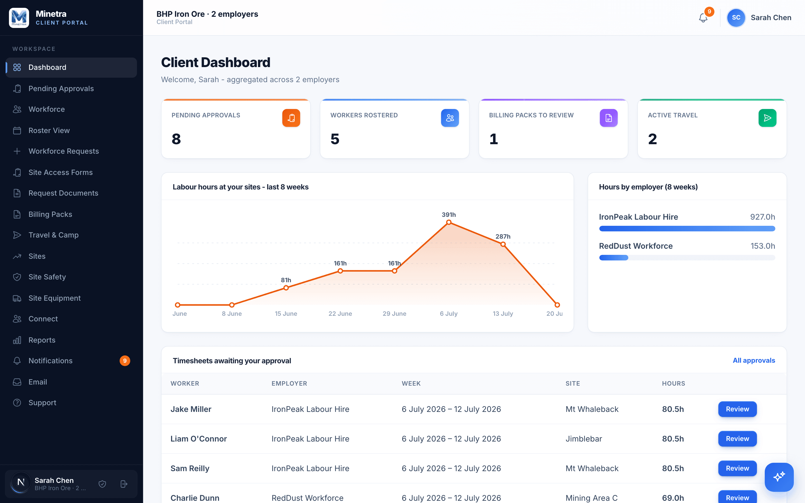
Task: Click blue Workers Rostered card icon
Action: (450, 118)
